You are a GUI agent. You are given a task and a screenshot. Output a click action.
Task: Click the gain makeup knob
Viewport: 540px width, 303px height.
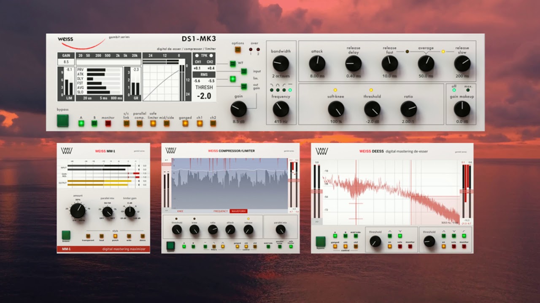462,109
